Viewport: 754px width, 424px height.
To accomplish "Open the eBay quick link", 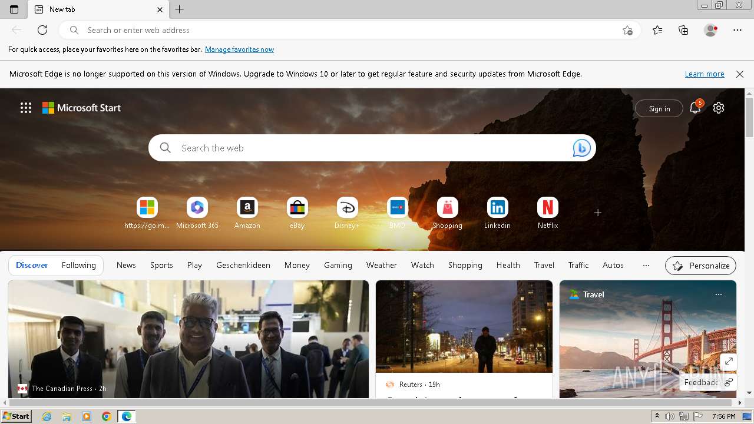I will click(x=297, y=213).
